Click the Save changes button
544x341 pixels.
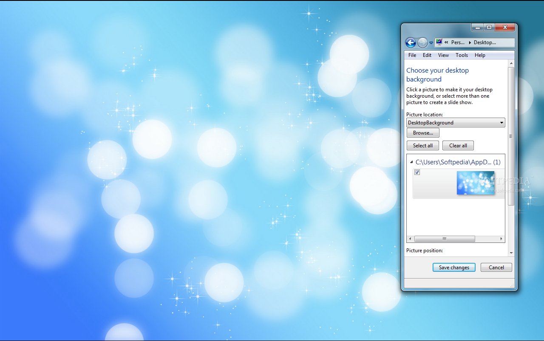(454, 268)
